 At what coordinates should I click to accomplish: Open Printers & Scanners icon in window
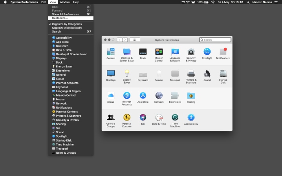(x=191, y=74)
